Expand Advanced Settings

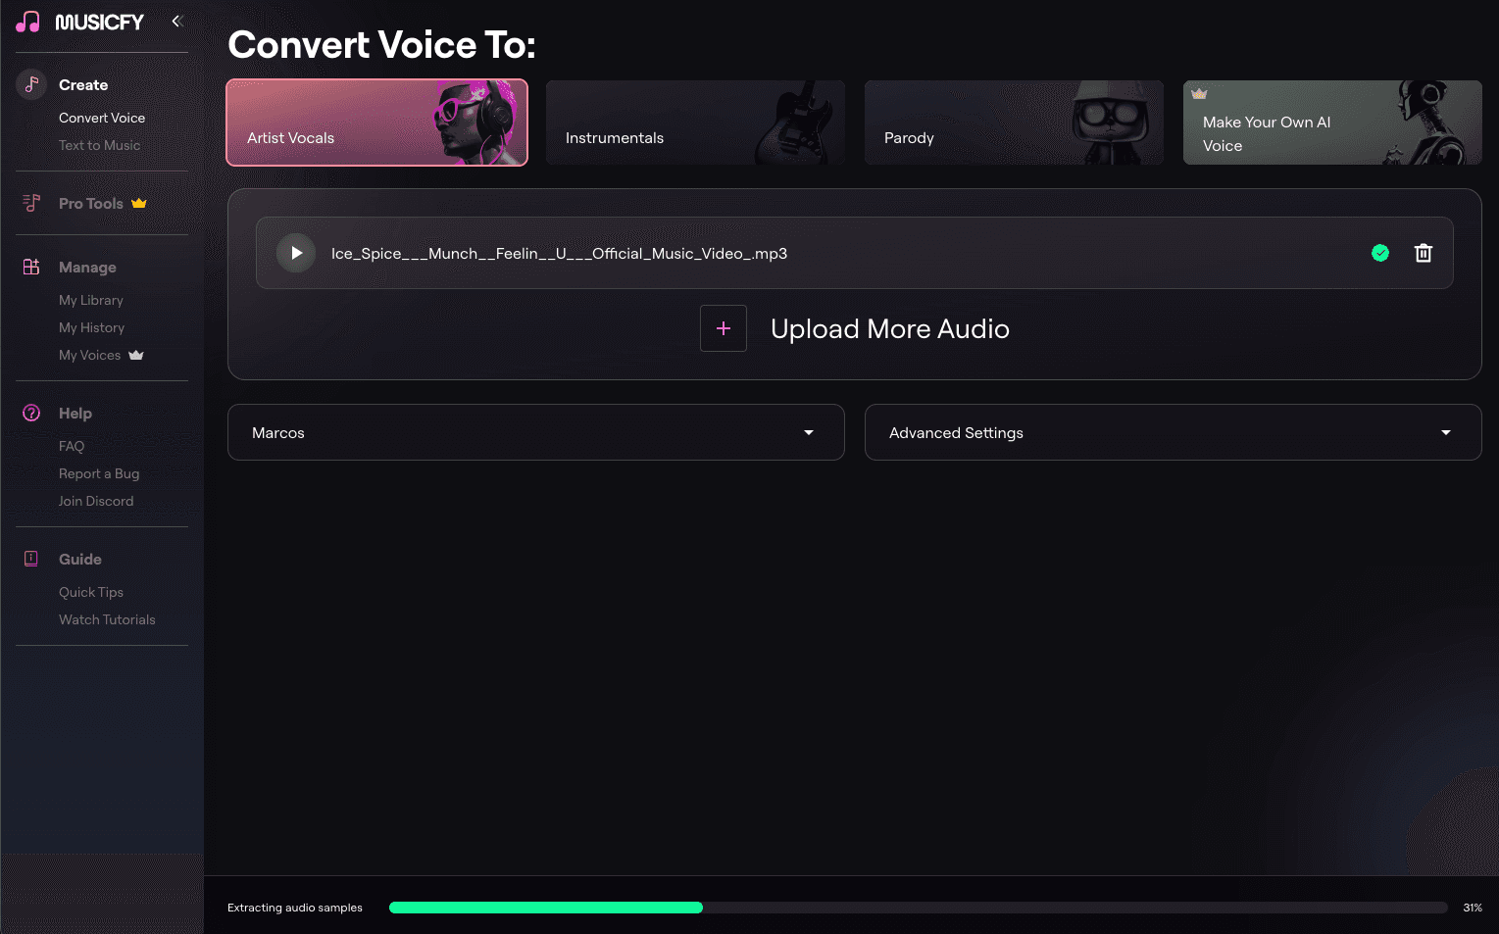click(1173, 432)
